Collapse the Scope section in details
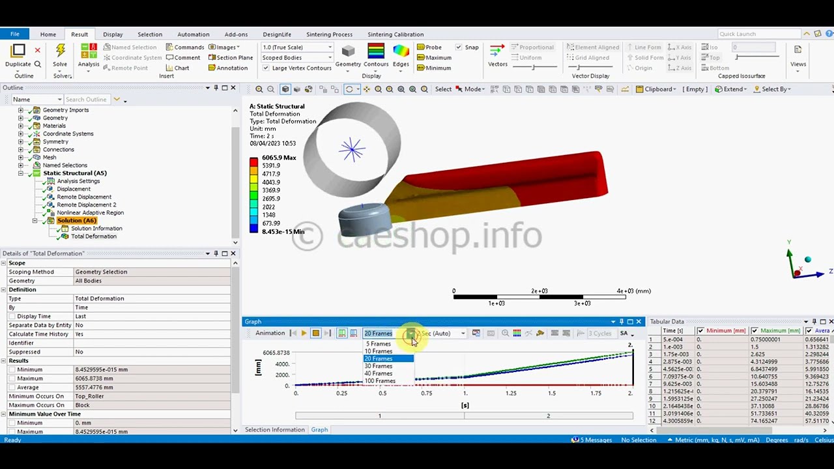Image resolution: width=834 pixels, height=469 pixels. pos(3,263)
